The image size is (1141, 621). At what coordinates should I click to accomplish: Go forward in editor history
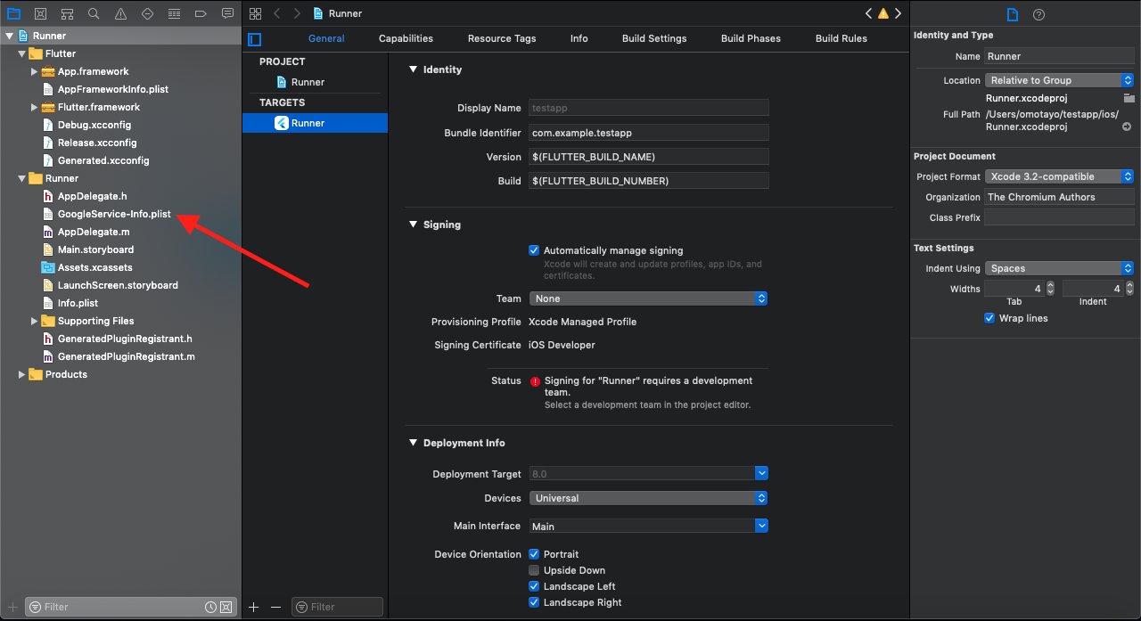[x=297, y=13]
